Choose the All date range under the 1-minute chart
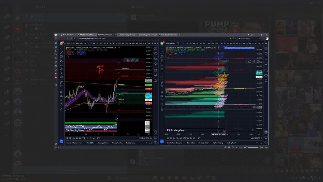 [194, 138]
